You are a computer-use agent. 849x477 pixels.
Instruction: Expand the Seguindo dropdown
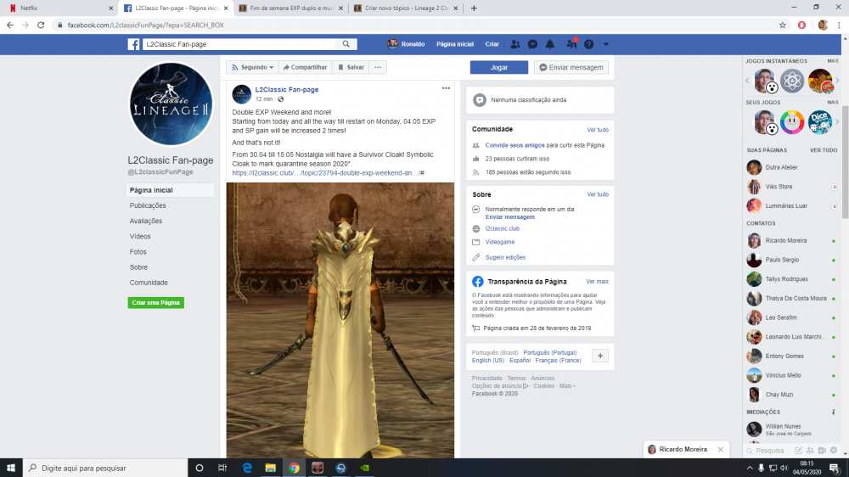pos(252,67)
